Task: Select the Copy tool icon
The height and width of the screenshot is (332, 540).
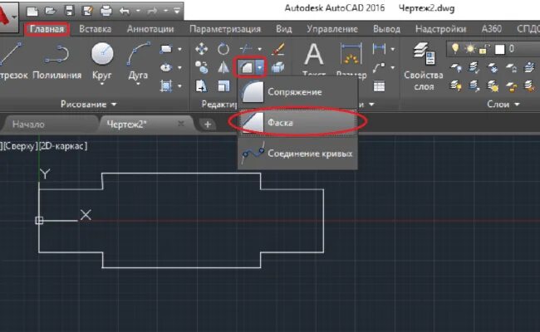Action: 201,67
